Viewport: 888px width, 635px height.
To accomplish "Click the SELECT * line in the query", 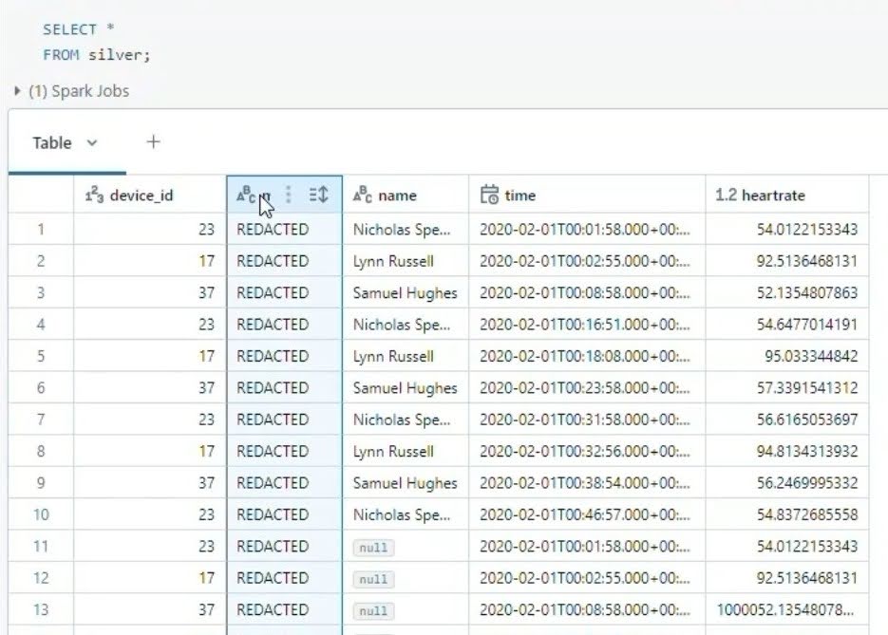I will [79, 29].
